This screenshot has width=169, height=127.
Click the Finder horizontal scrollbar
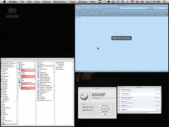[x=48, y=126]
